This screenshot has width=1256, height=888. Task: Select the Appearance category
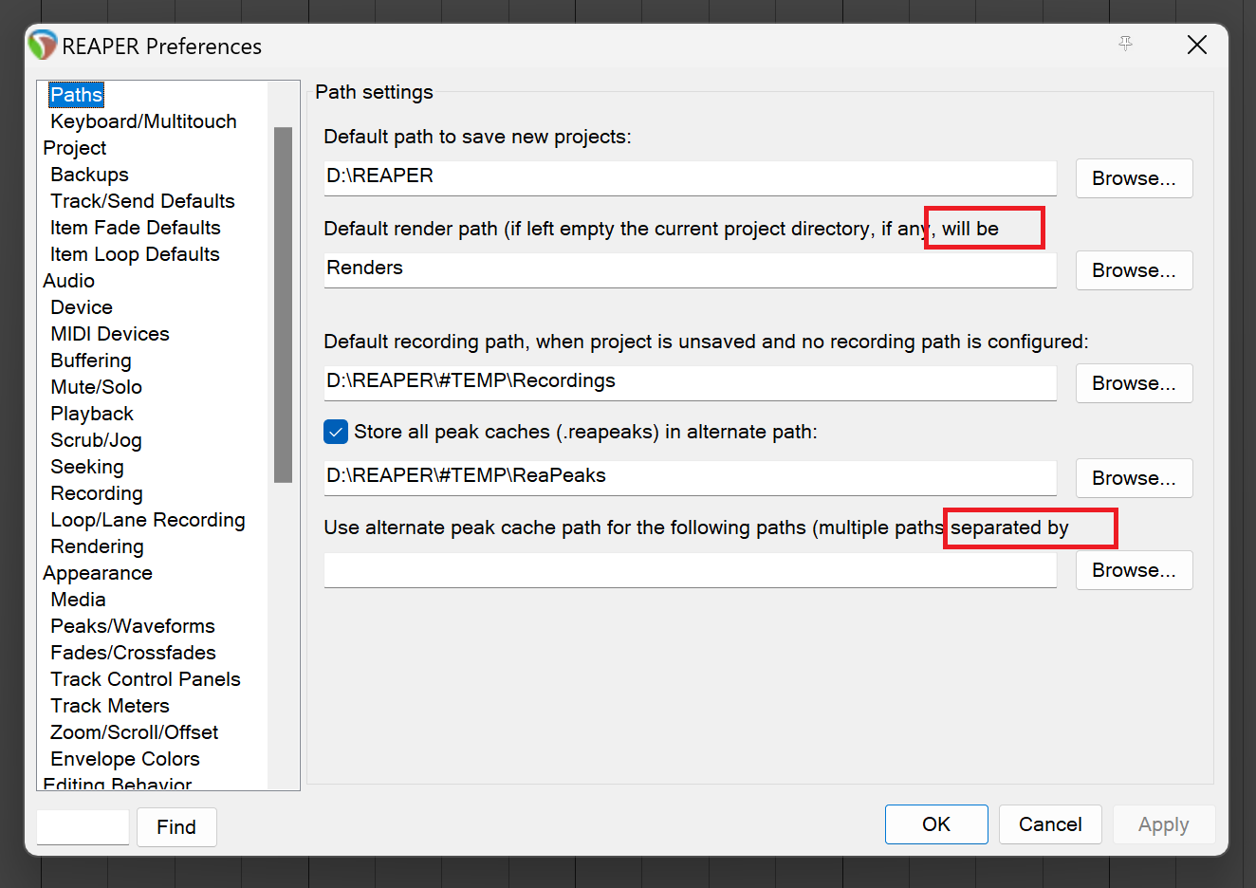pos(97,573)
